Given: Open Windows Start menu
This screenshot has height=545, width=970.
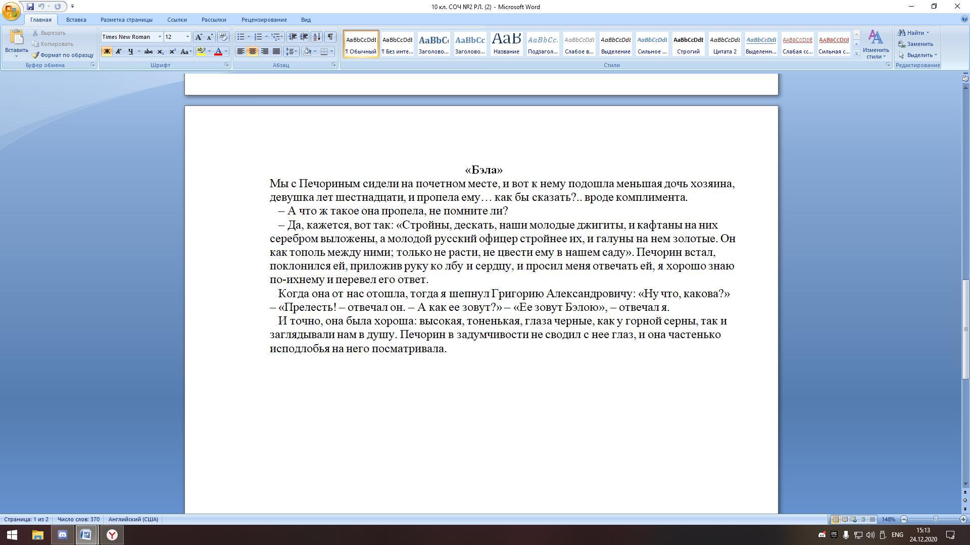Looking at the screenshot, I should coord(12,535).
